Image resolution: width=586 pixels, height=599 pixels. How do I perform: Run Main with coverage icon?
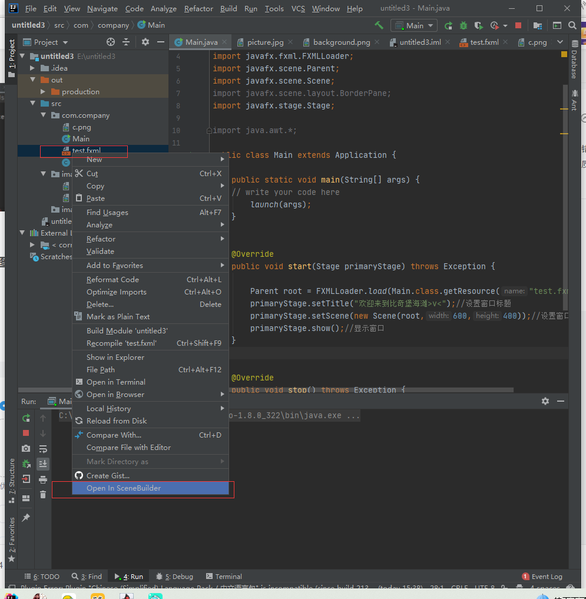[x=478, y=25]
